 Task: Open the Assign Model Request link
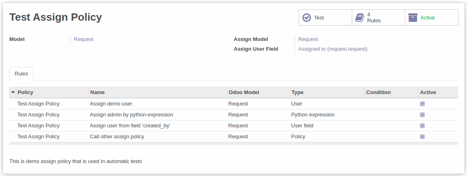(308, 39)
